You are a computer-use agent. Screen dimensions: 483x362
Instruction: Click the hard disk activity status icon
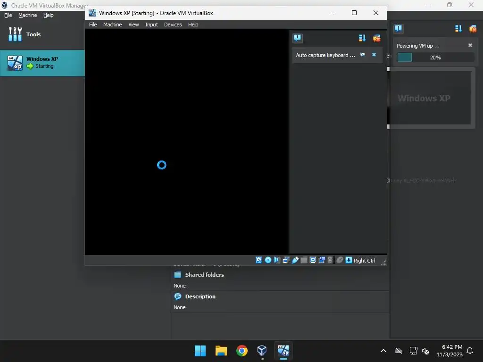coord(259,260)
